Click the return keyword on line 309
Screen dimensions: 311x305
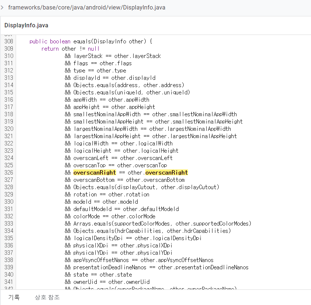(x=50, y=49)
